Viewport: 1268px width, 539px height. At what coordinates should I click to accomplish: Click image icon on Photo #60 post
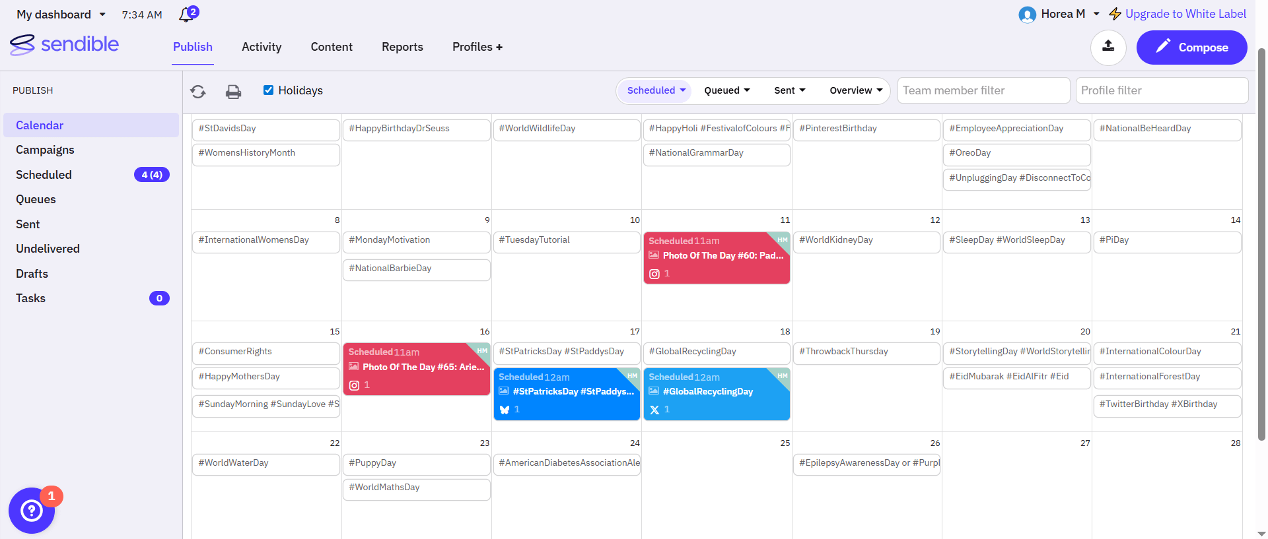pyautogui.click(x=654, y=255)
